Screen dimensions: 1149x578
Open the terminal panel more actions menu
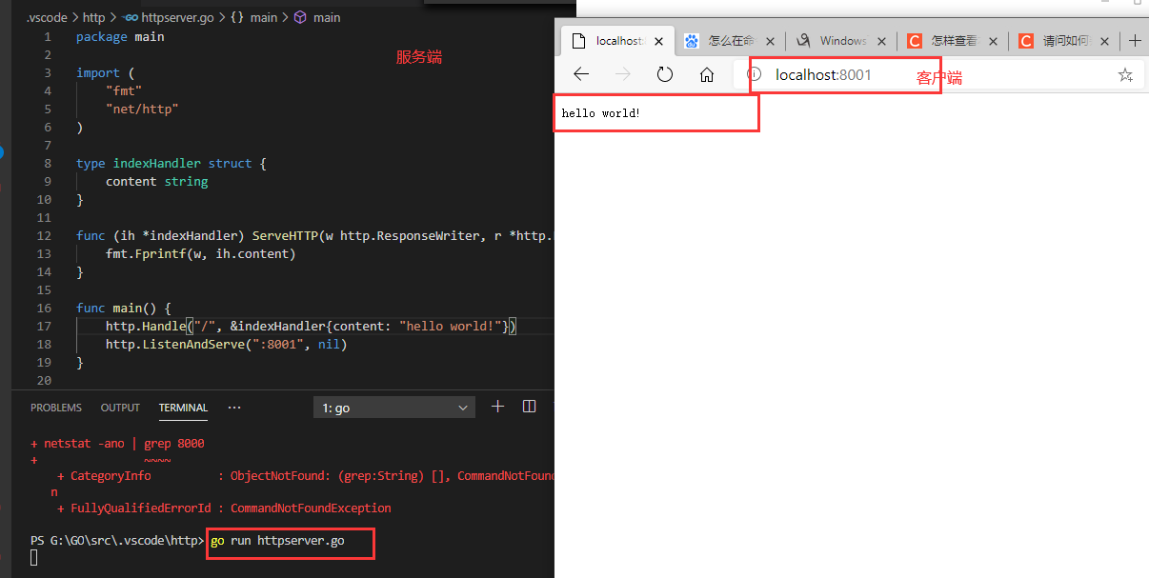point(234,407)
